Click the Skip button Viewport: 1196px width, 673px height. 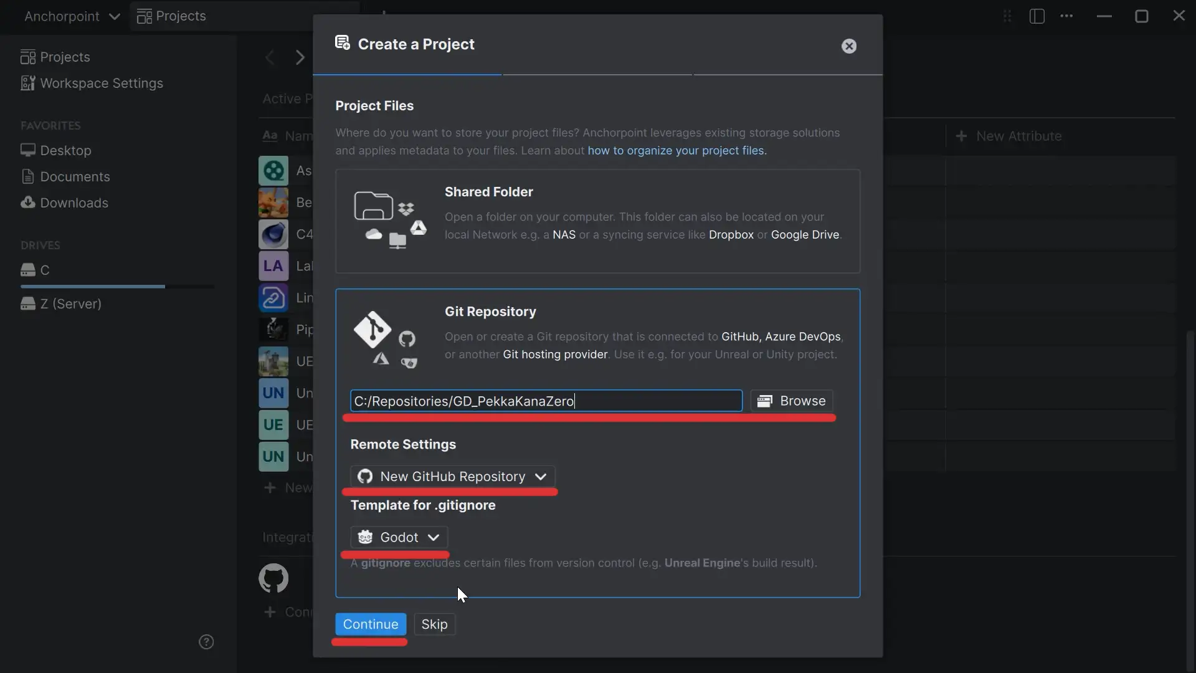435,624
